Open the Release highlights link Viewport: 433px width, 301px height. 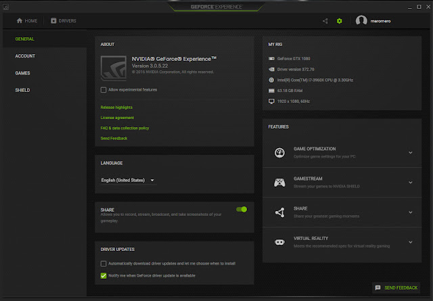[116, 107]
